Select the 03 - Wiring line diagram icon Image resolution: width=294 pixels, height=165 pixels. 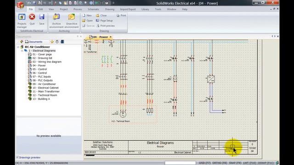click(x=29, y=62)
